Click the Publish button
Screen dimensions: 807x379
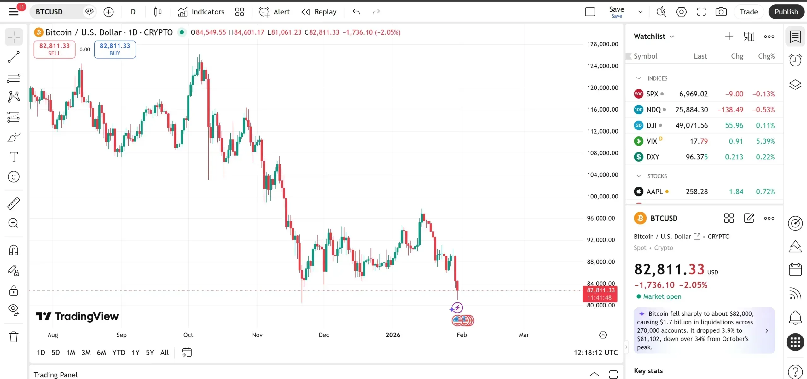coord(786,12)
